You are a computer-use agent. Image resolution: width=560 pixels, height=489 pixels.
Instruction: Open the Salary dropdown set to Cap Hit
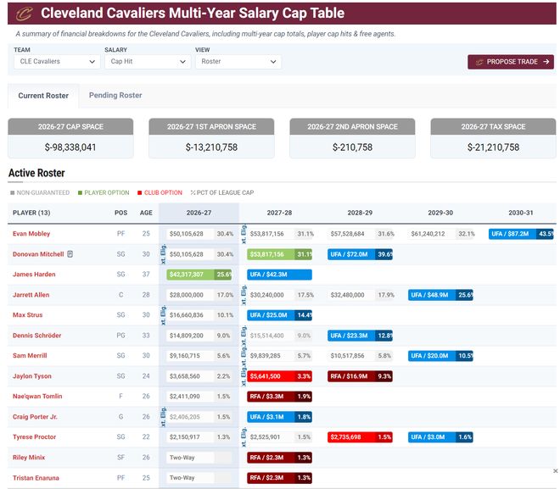[148, 61]
